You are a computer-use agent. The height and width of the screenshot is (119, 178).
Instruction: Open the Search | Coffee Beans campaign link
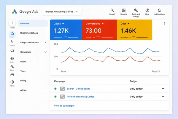pyautogui.click(x=78, y=89)
